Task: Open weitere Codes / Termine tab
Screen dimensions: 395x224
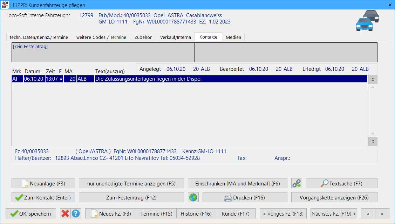Action: (101, 37)
